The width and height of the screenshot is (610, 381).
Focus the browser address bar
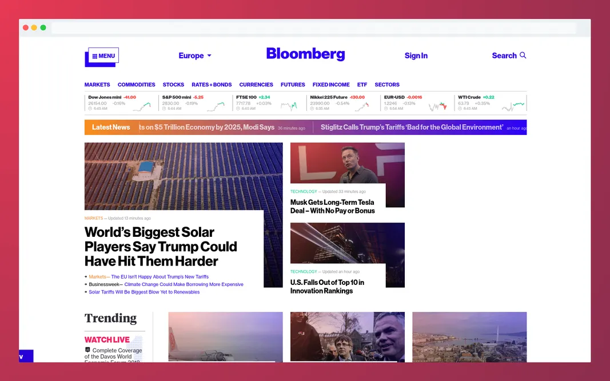(313, 27)
